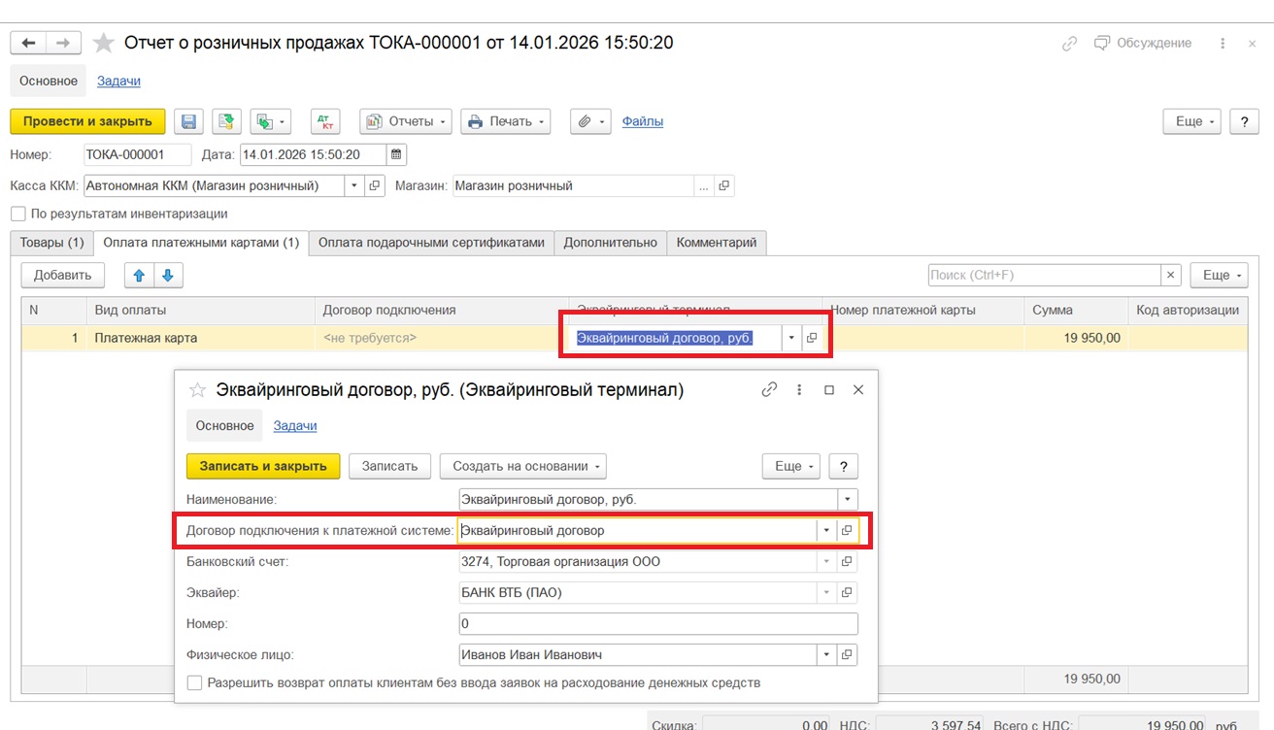This screenshot has height=730, width=1274.
Task: Star the retail sales report as favorite
Action: click(103, 43)
